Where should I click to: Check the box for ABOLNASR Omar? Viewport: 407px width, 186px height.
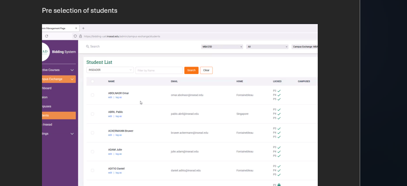[x=92, y=95]
